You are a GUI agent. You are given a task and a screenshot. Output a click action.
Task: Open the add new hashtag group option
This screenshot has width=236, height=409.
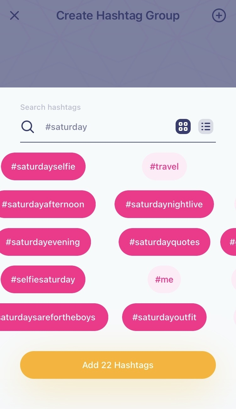click(219, 15)
